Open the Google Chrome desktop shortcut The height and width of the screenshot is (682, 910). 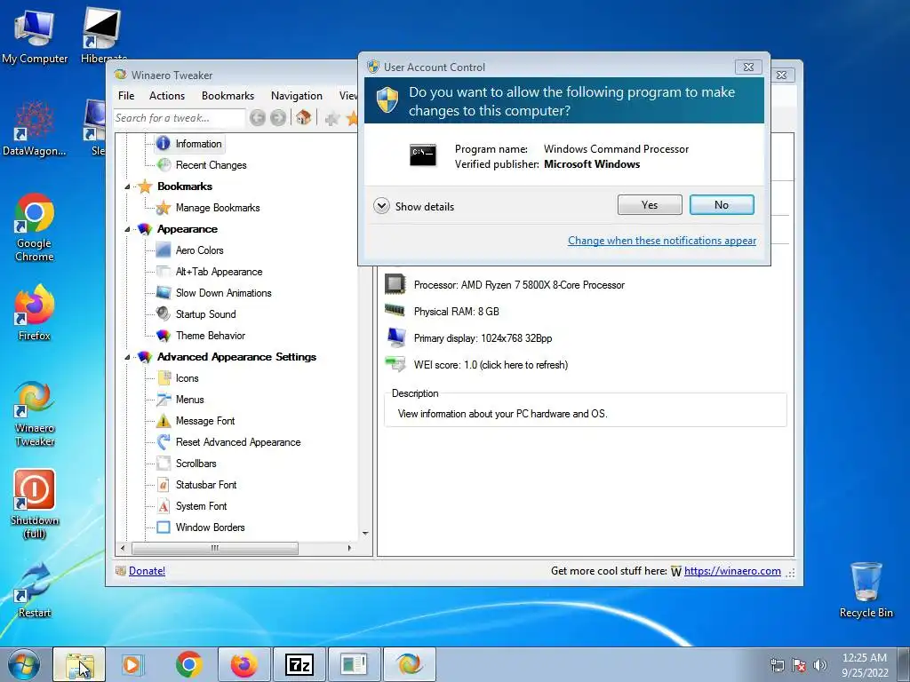point(35,227)
